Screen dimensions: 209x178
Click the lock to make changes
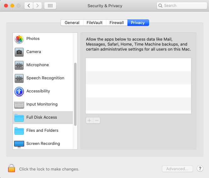pyautogui.click(x=12, y=169)
